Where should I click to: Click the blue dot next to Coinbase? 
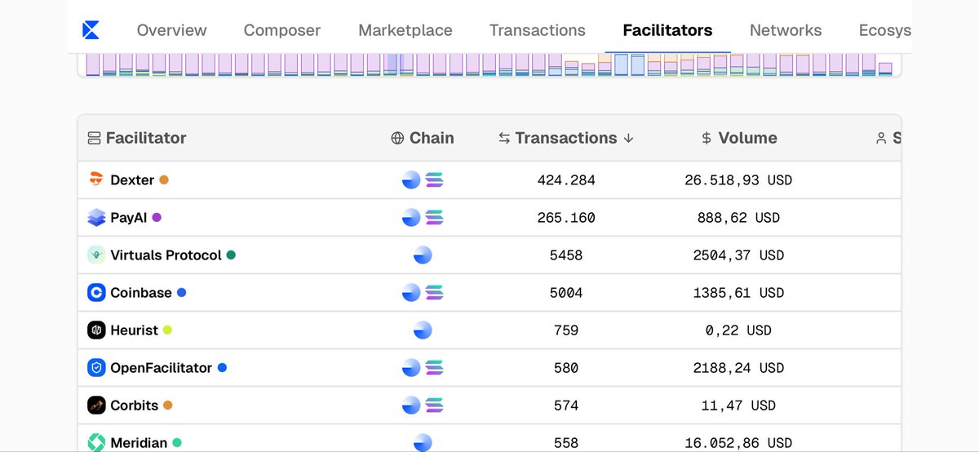(x=181, y=292)
